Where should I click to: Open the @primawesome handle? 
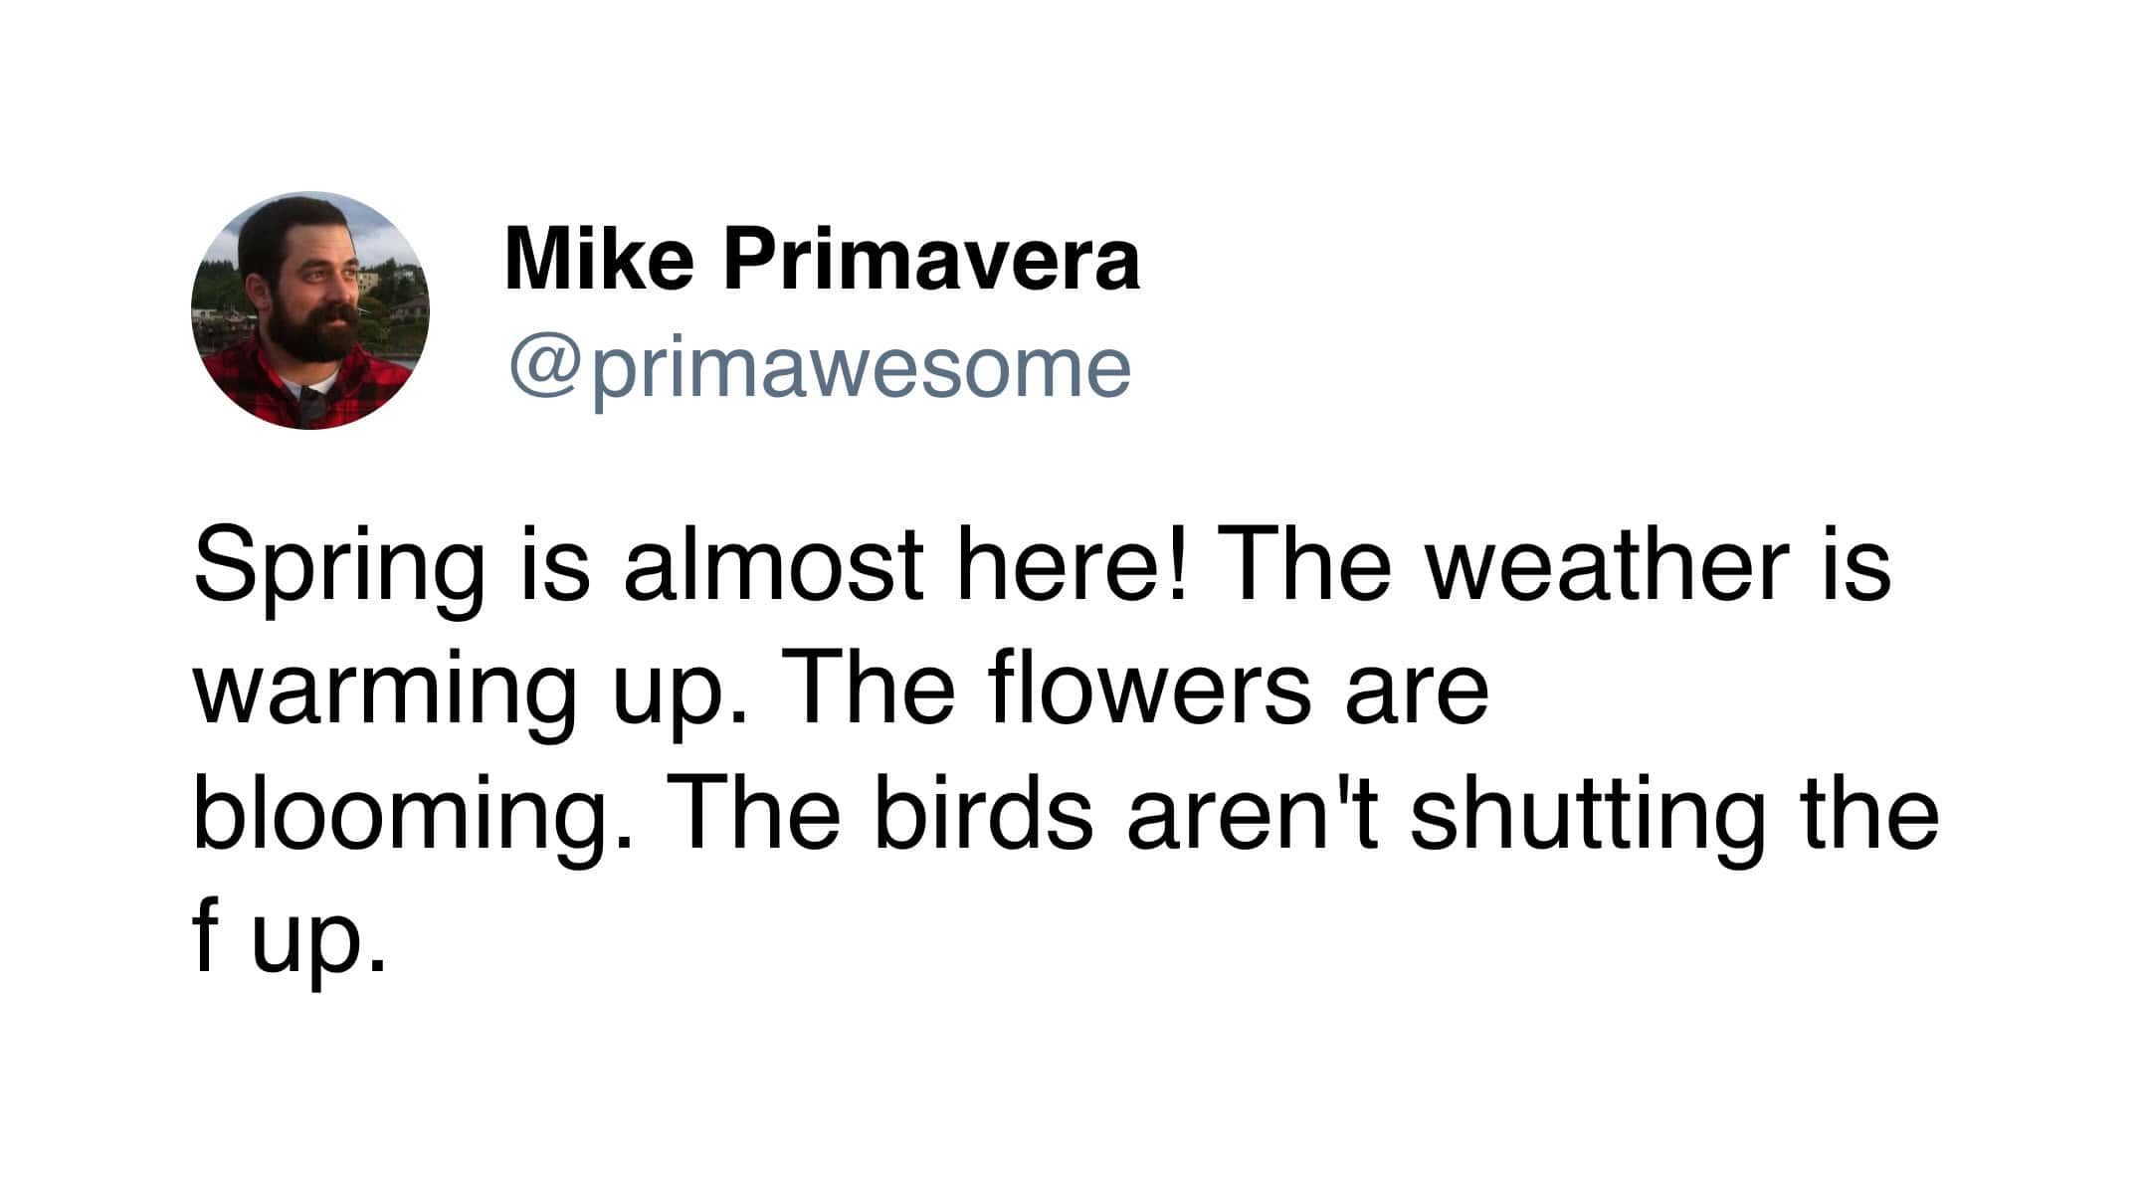(x=820, y=368)
